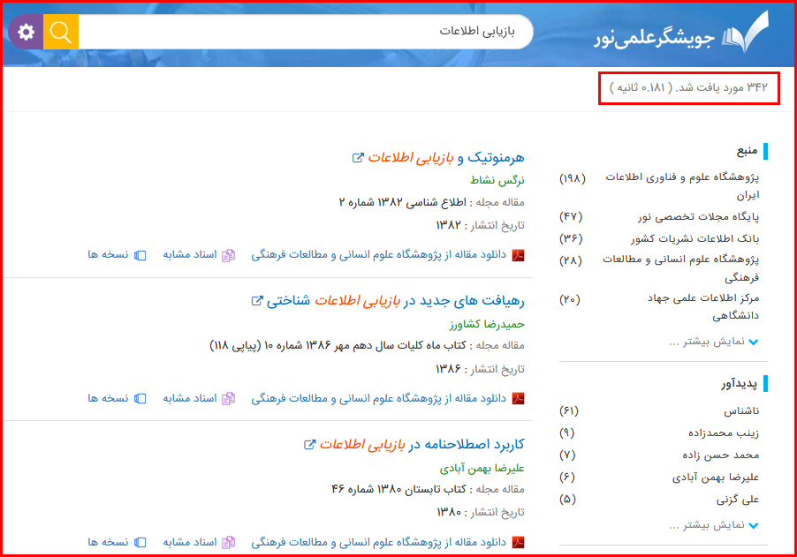This screenshot has height=557, width=797.
Task: Click similar documents icon of second result
Action: 228,398
